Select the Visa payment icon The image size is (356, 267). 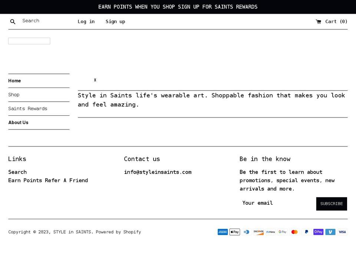coord(342,232)
